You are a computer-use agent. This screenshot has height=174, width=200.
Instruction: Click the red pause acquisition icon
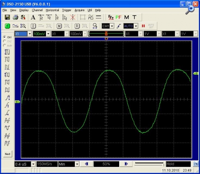pos(143,26)
